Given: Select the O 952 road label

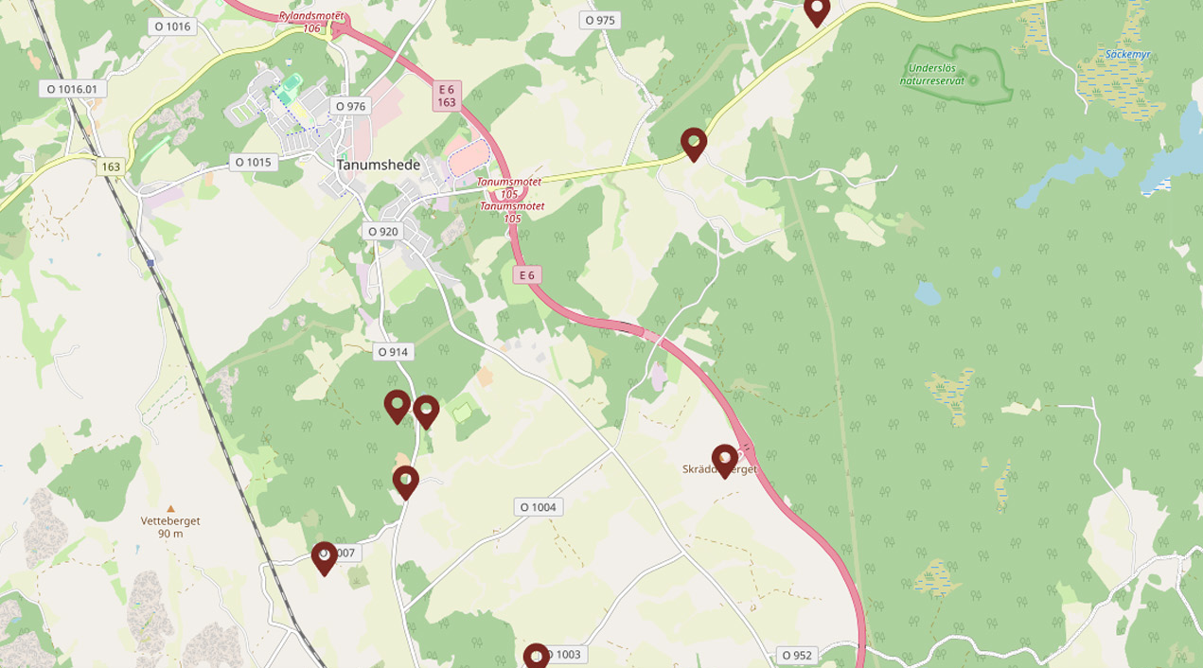Looking at the screenshot, I should [x=798, y=655].
